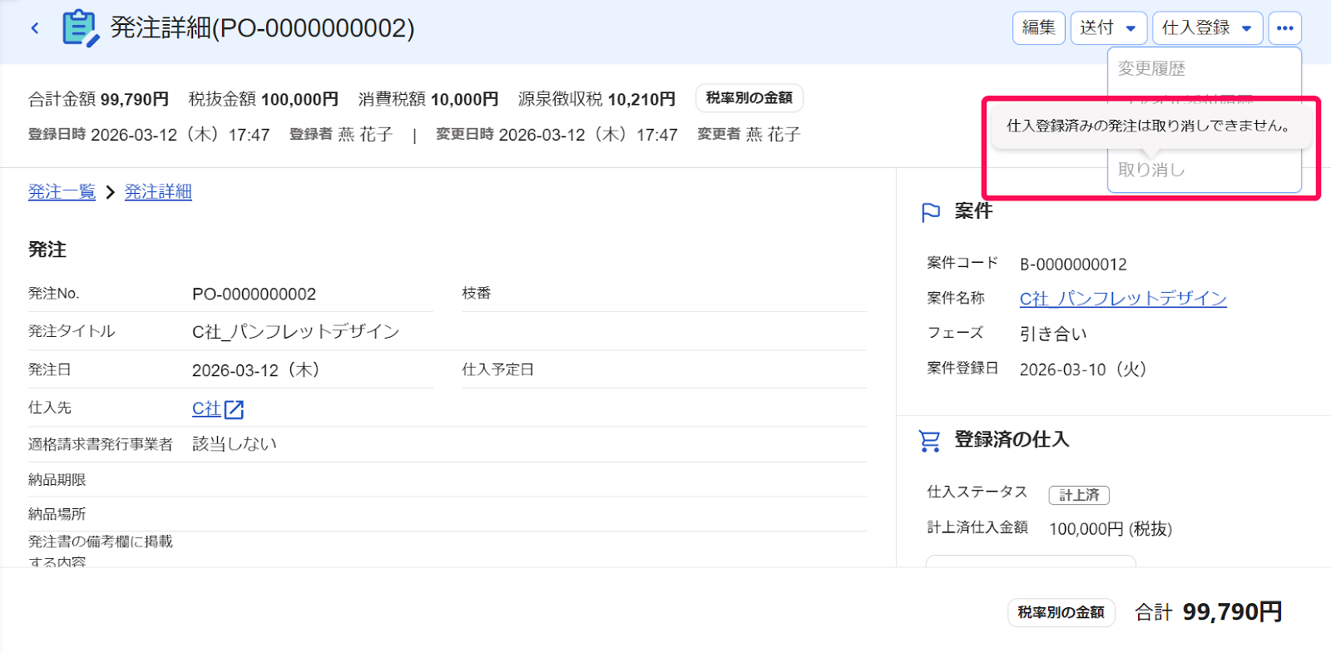
Task: Select 変更履歴 from the menu
Action: coord(1152,69)
